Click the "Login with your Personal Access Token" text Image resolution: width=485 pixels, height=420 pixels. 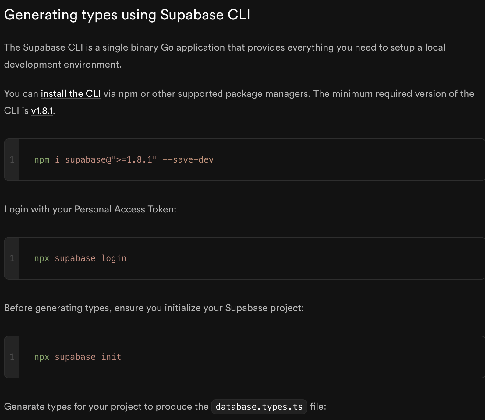(x=90, y=209)
